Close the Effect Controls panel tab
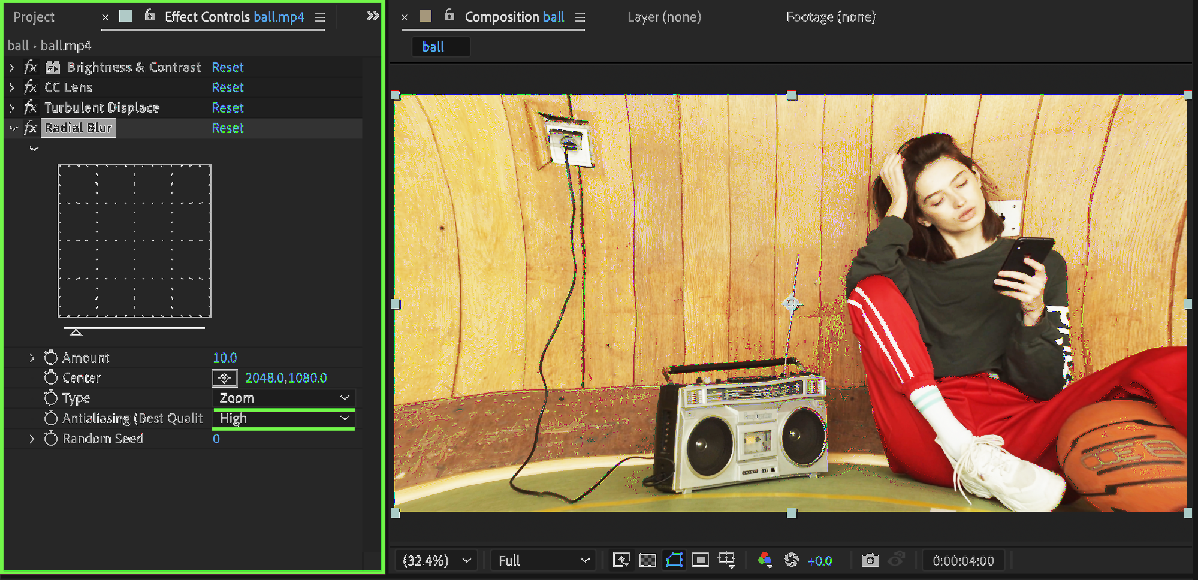The height and width of the screenshot is (580, 1198). coord(105,17)
